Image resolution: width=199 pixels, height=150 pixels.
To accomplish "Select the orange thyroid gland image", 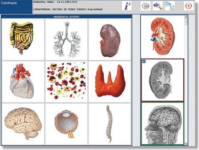I will click(110, 82).
